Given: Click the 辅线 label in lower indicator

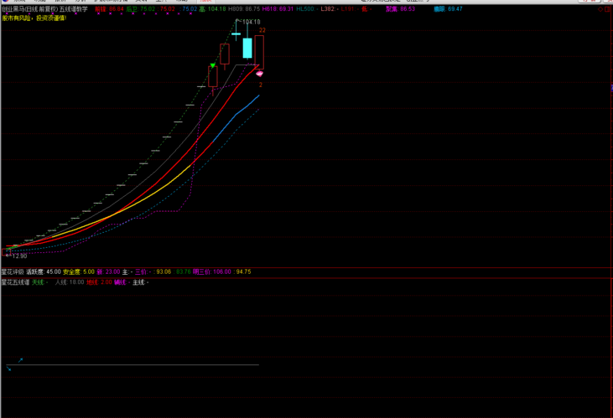Looking at the screenshot, I should coord(120,282).
